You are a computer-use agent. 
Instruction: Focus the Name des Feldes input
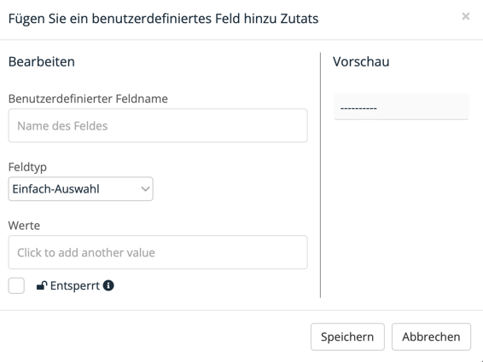point(158,125)
